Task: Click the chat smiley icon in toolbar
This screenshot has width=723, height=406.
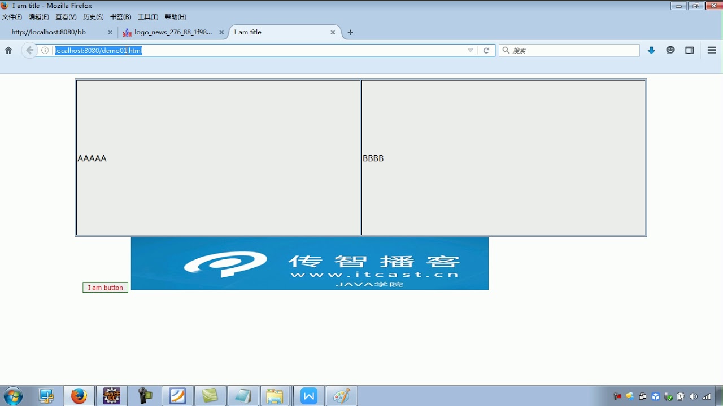Action: coord(670,50)
